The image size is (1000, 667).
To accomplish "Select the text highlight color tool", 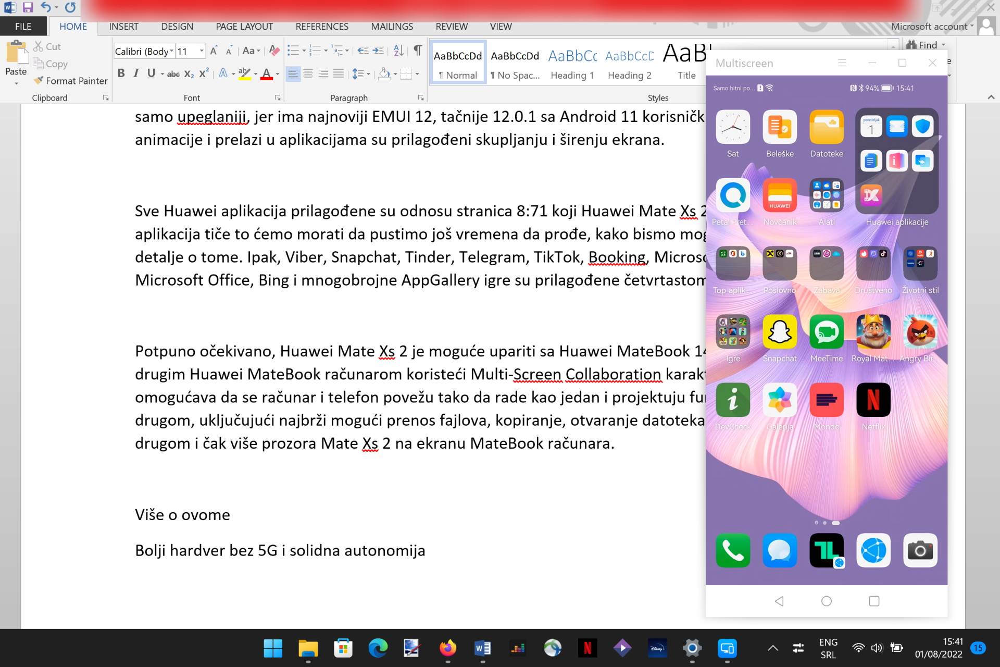I will pyautogui.click(x=245, y=74).
